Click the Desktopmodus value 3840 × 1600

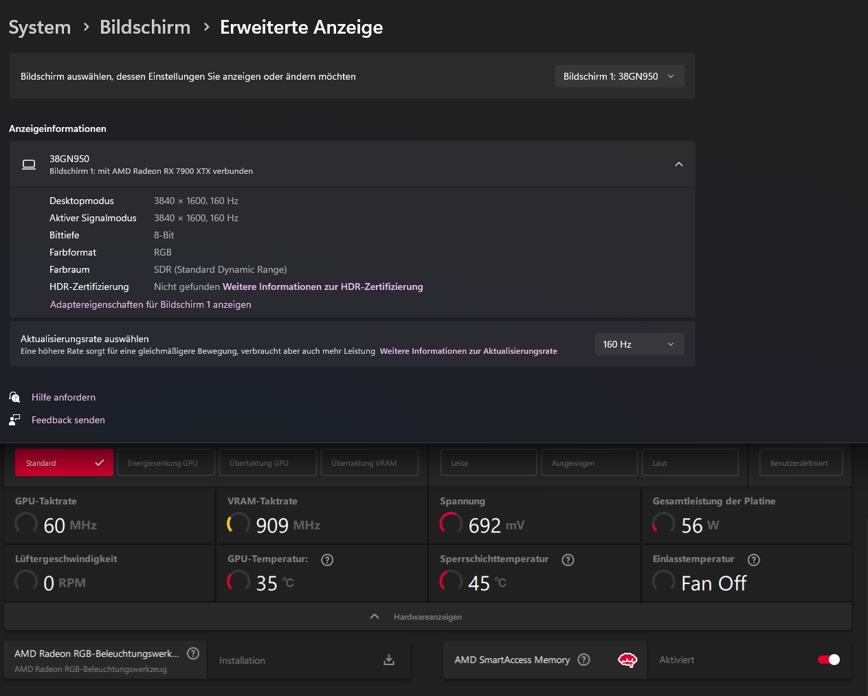(x=196, y=201)
